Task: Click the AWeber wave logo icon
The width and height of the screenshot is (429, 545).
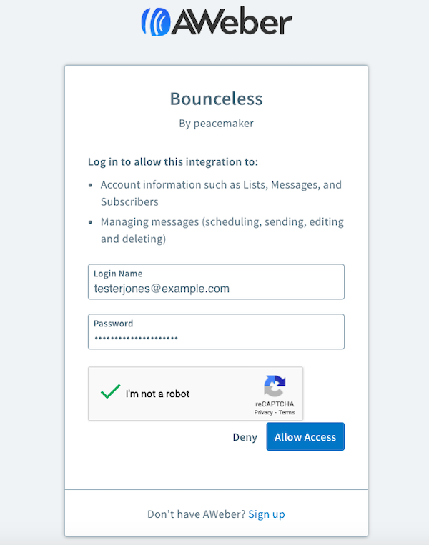Action: (x=155, y=21)
